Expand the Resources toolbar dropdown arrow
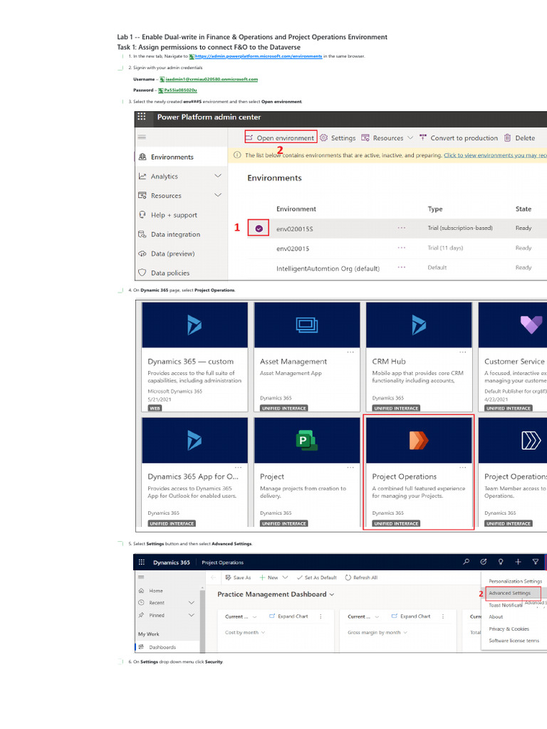 click(x=410, y=137)
